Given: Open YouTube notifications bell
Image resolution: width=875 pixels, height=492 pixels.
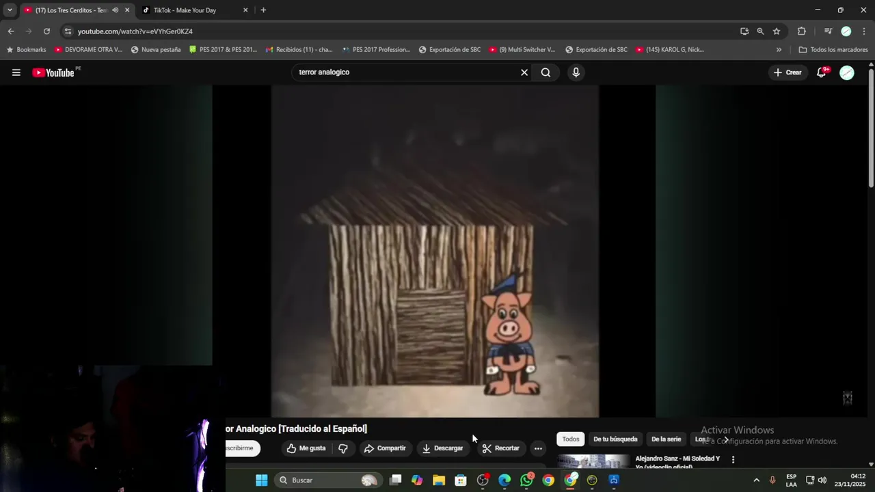Looking at the screenshot, I should (x=822, y=72).
